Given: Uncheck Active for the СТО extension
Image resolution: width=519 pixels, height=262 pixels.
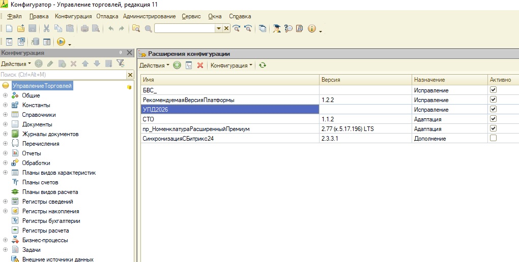Looking at the screenshot, I should tap(493, 119).
